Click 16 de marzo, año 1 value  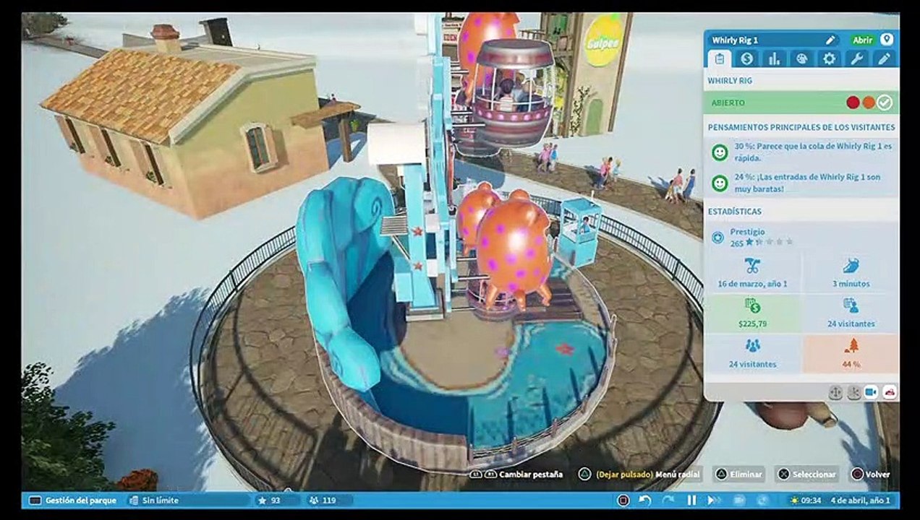click(x=752, y=284)
